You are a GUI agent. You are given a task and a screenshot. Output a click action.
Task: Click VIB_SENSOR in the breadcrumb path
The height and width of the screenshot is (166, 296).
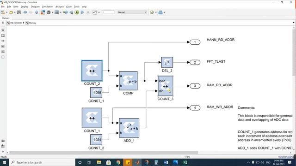click(16, 23)
